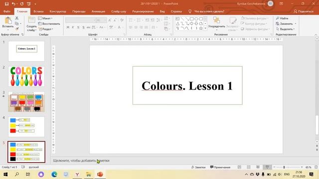Click the Windows Start button
Viewport: 319px width, 179px height.
pos(5,175)
